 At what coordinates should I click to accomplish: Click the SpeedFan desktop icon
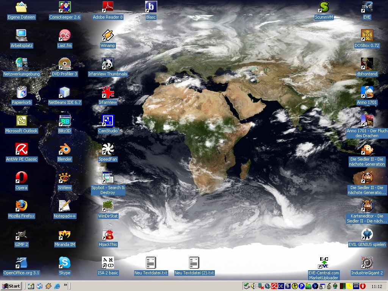pyautogui.click(x=108, y=149)
